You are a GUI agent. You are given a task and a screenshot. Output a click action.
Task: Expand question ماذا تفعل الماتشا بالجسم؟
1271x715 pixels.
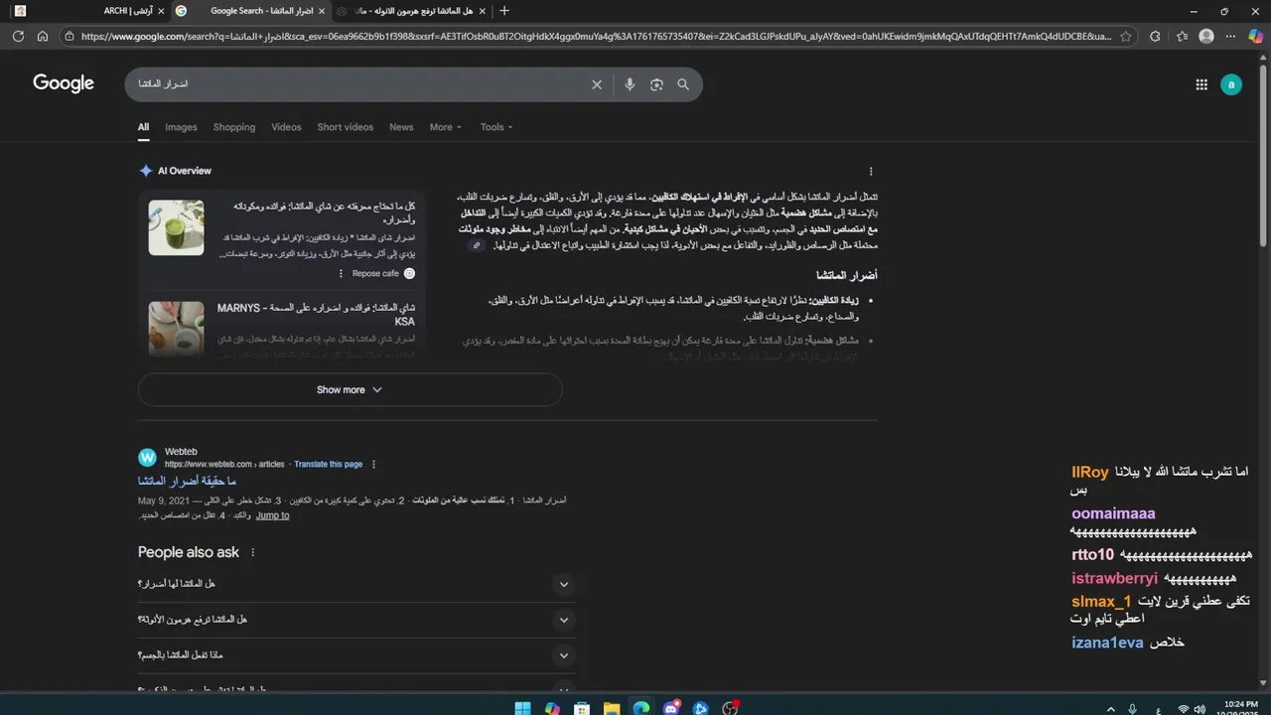click(x=356, y=655)
